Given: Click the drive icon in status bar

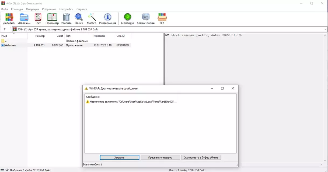Looking at the screenshot, I should coord(3,170).
